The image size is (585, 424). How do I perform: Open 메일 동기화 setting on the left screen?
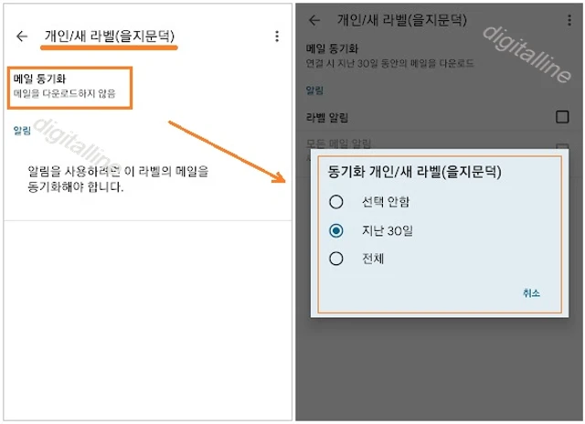click(x=69, y=88)
